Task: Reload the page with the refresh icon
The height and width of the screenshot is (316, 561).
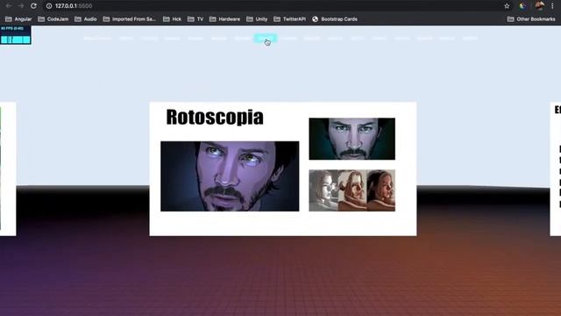Action: click(x=33, y=6)
